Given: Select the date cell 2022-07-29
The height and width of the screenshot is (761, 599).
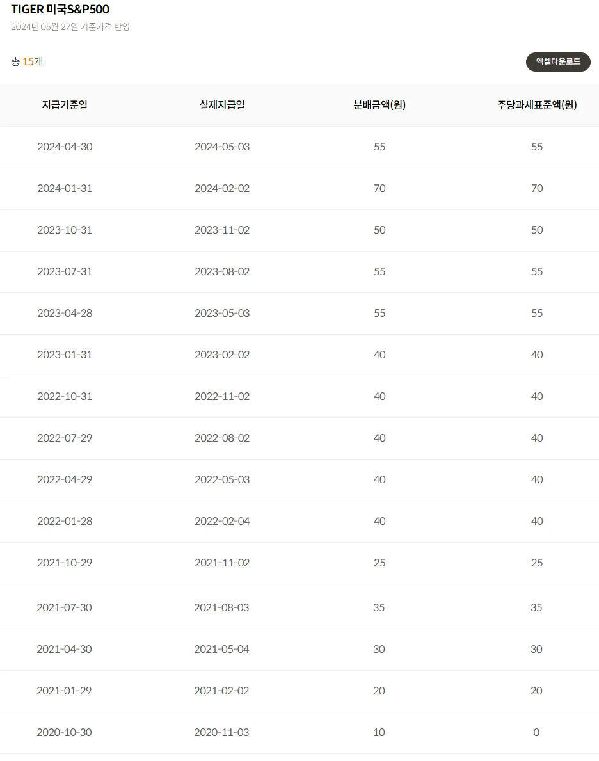Looking at the screenshot, I should click(65, 438).
